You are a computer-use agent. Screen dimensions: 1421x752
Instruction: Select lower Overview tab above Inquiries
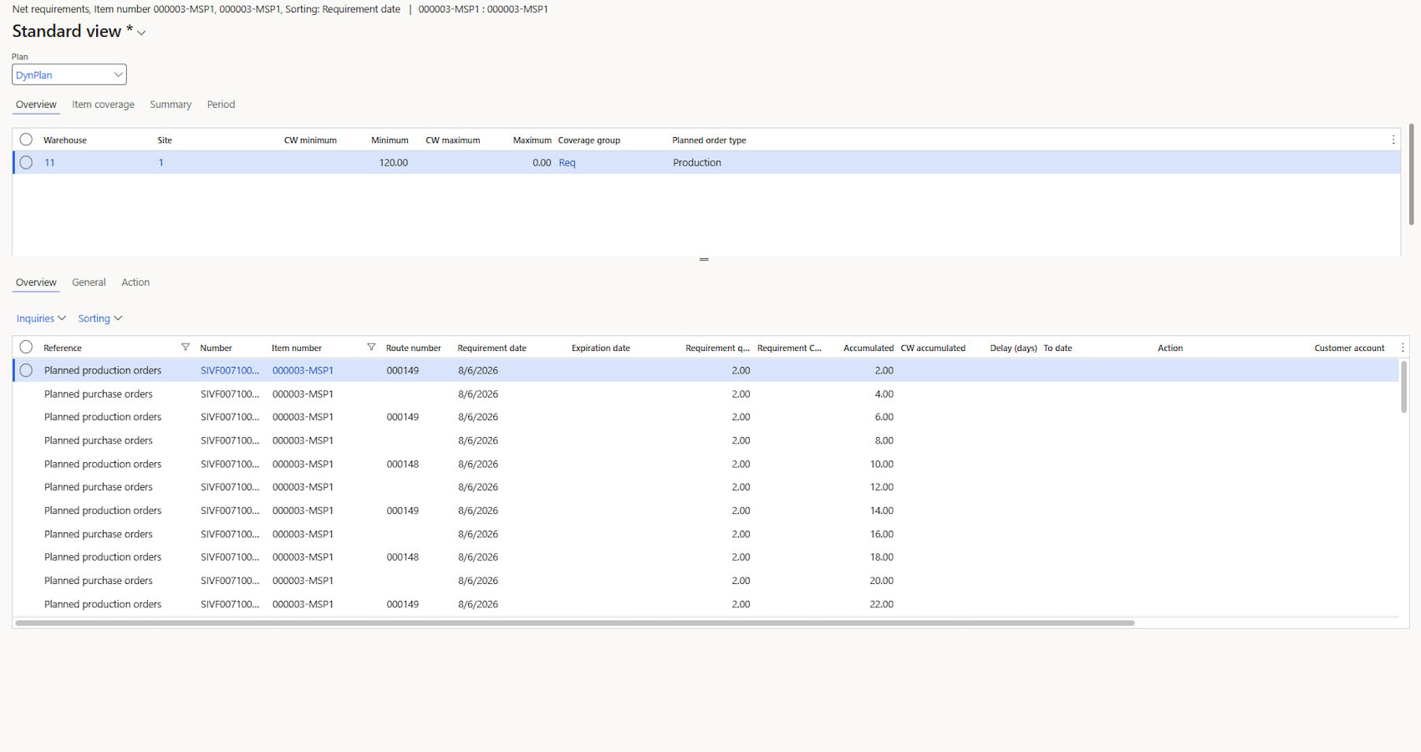pos(36,282)
